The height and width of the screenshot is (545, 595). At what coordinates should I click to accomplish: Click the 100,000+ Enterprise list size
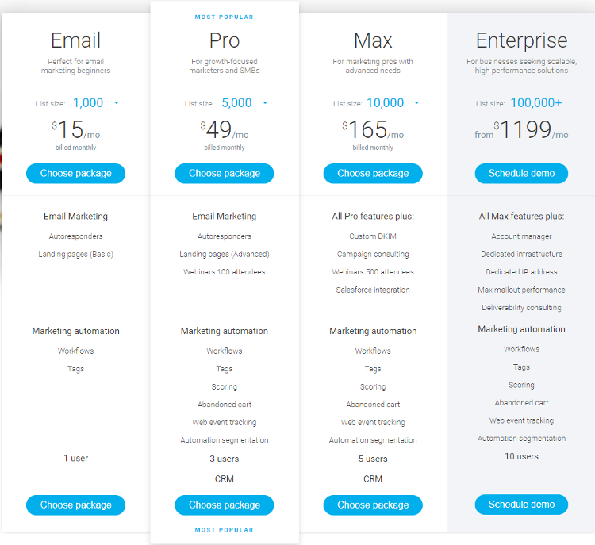point(535,103)
